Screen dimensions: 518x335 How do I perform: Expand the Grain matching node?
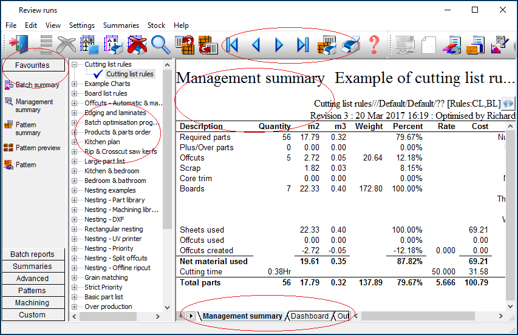click(x=75, y=277)
